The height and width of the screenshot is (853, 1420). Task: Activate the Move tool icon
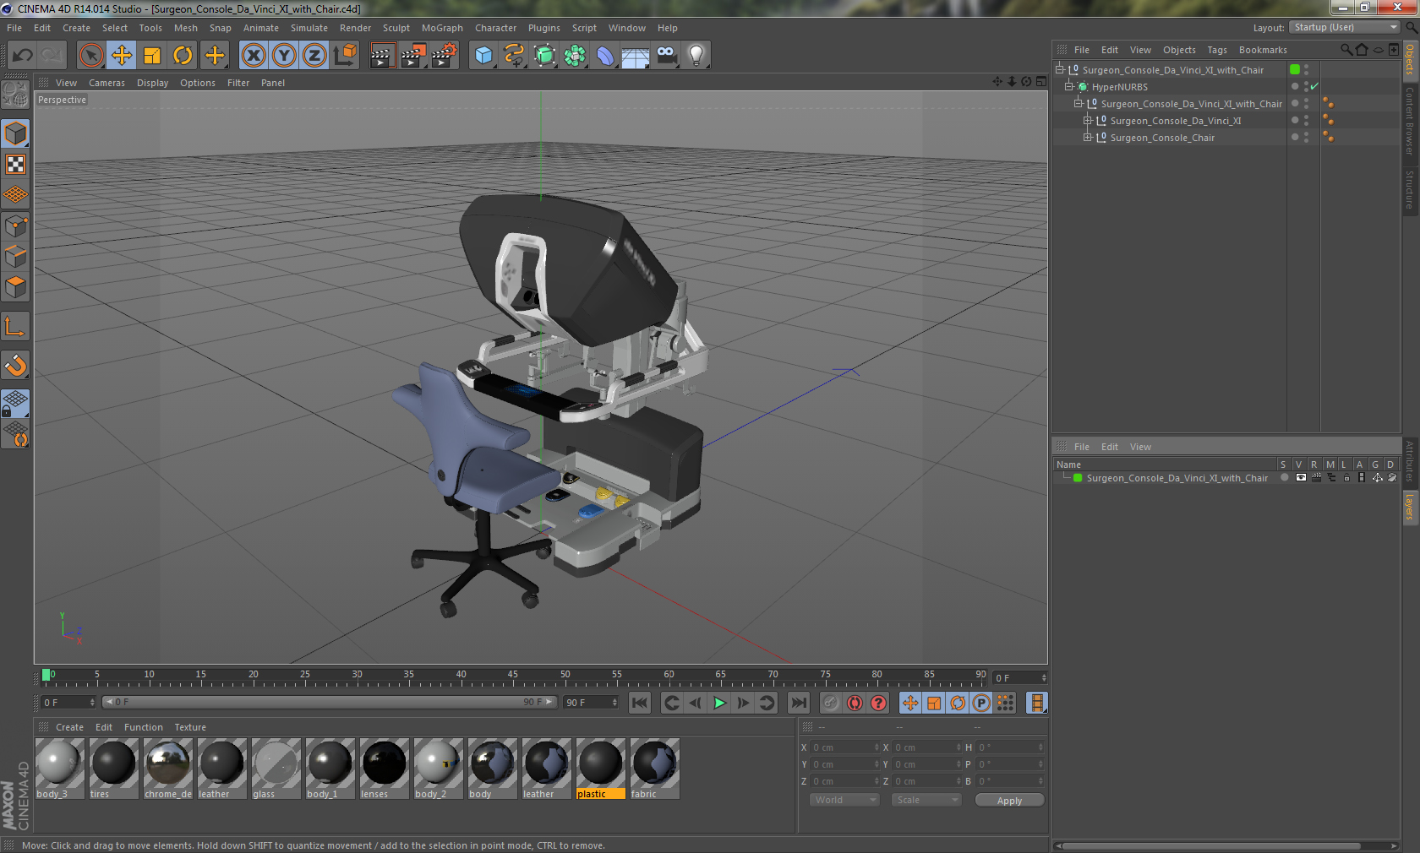(122, 56)
